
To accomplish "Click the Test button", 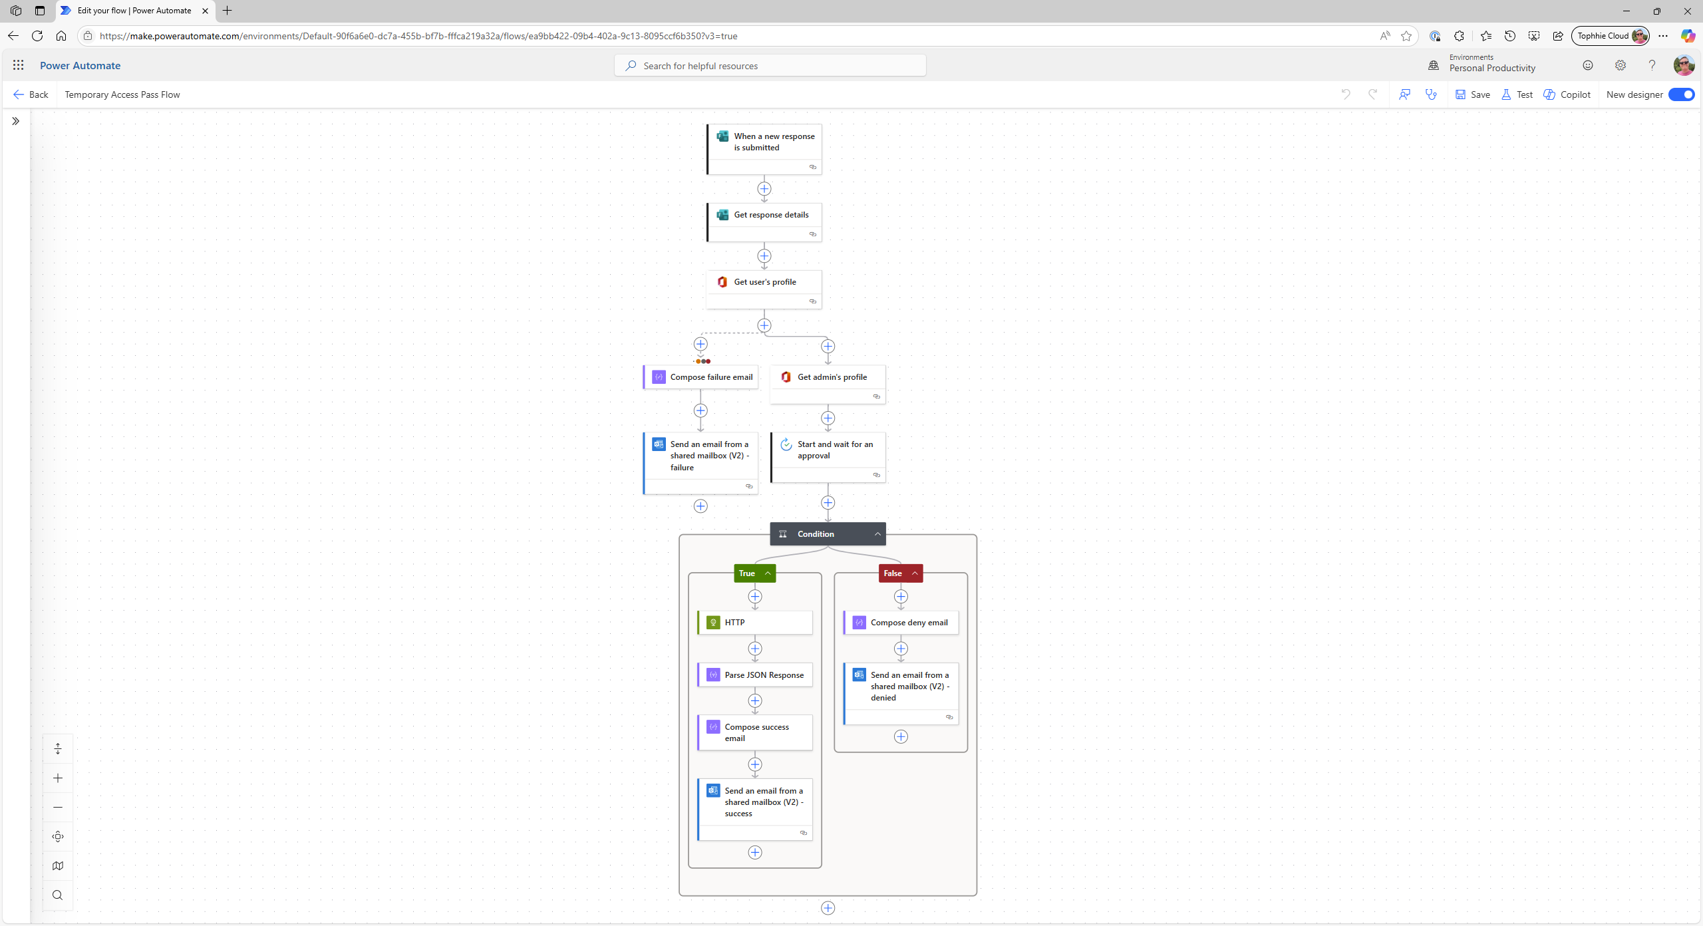I will point(1517,94).
